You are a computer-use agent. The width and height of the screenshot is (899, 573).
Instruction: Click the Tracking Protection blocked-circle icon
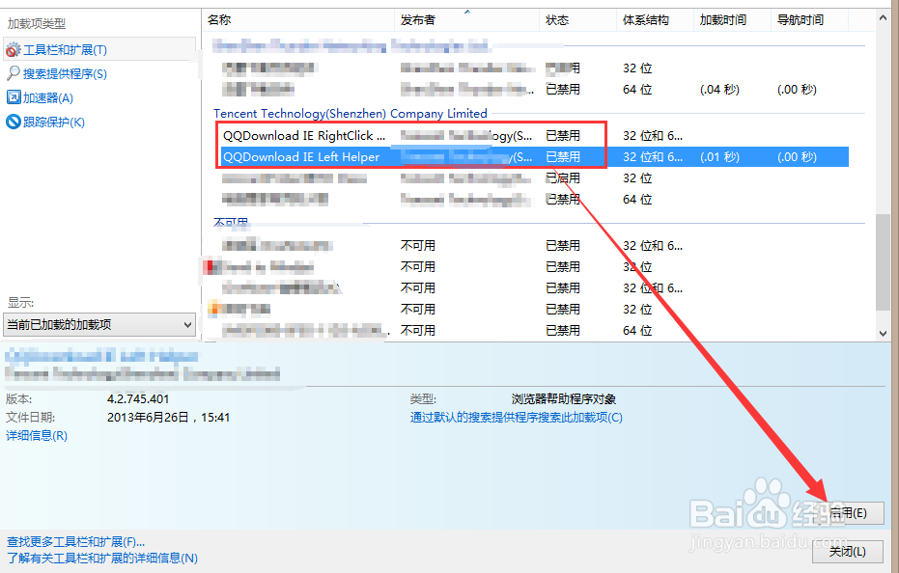click(x=14, y=122)
